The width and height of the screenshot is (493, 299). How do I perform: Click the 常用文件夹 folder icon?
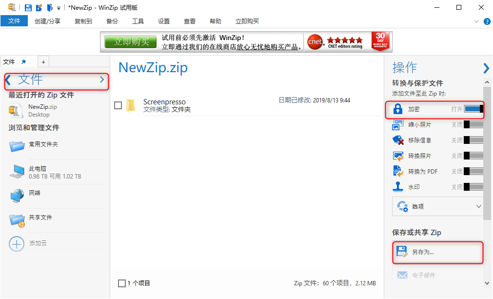pyautogui.click(x=17, y=146)
